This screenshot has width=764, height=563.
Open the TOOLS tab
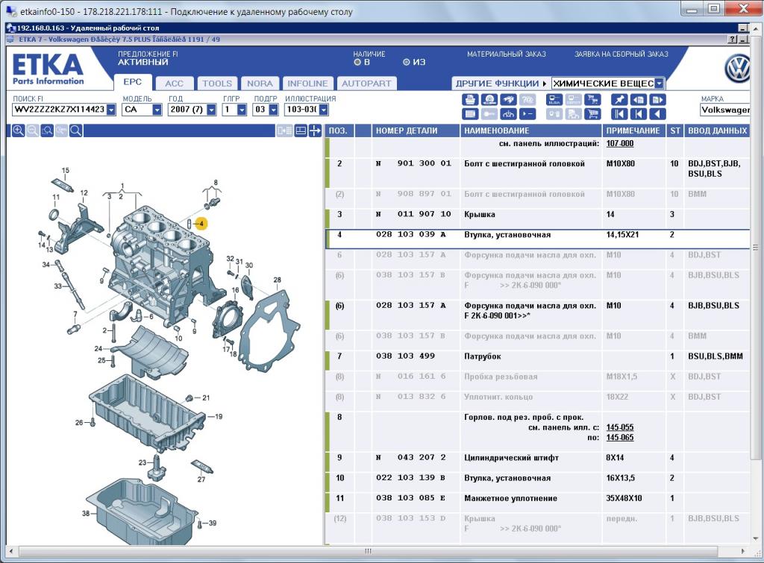[217, 84]
